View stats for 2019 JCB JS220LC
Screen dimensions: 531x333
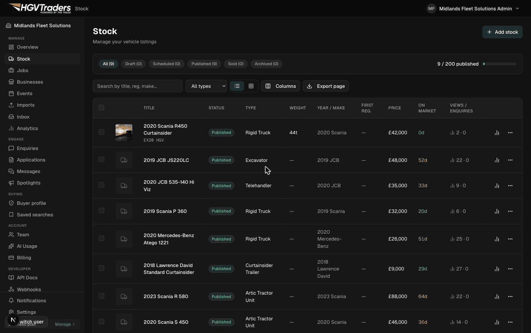(x=497, y=160)
